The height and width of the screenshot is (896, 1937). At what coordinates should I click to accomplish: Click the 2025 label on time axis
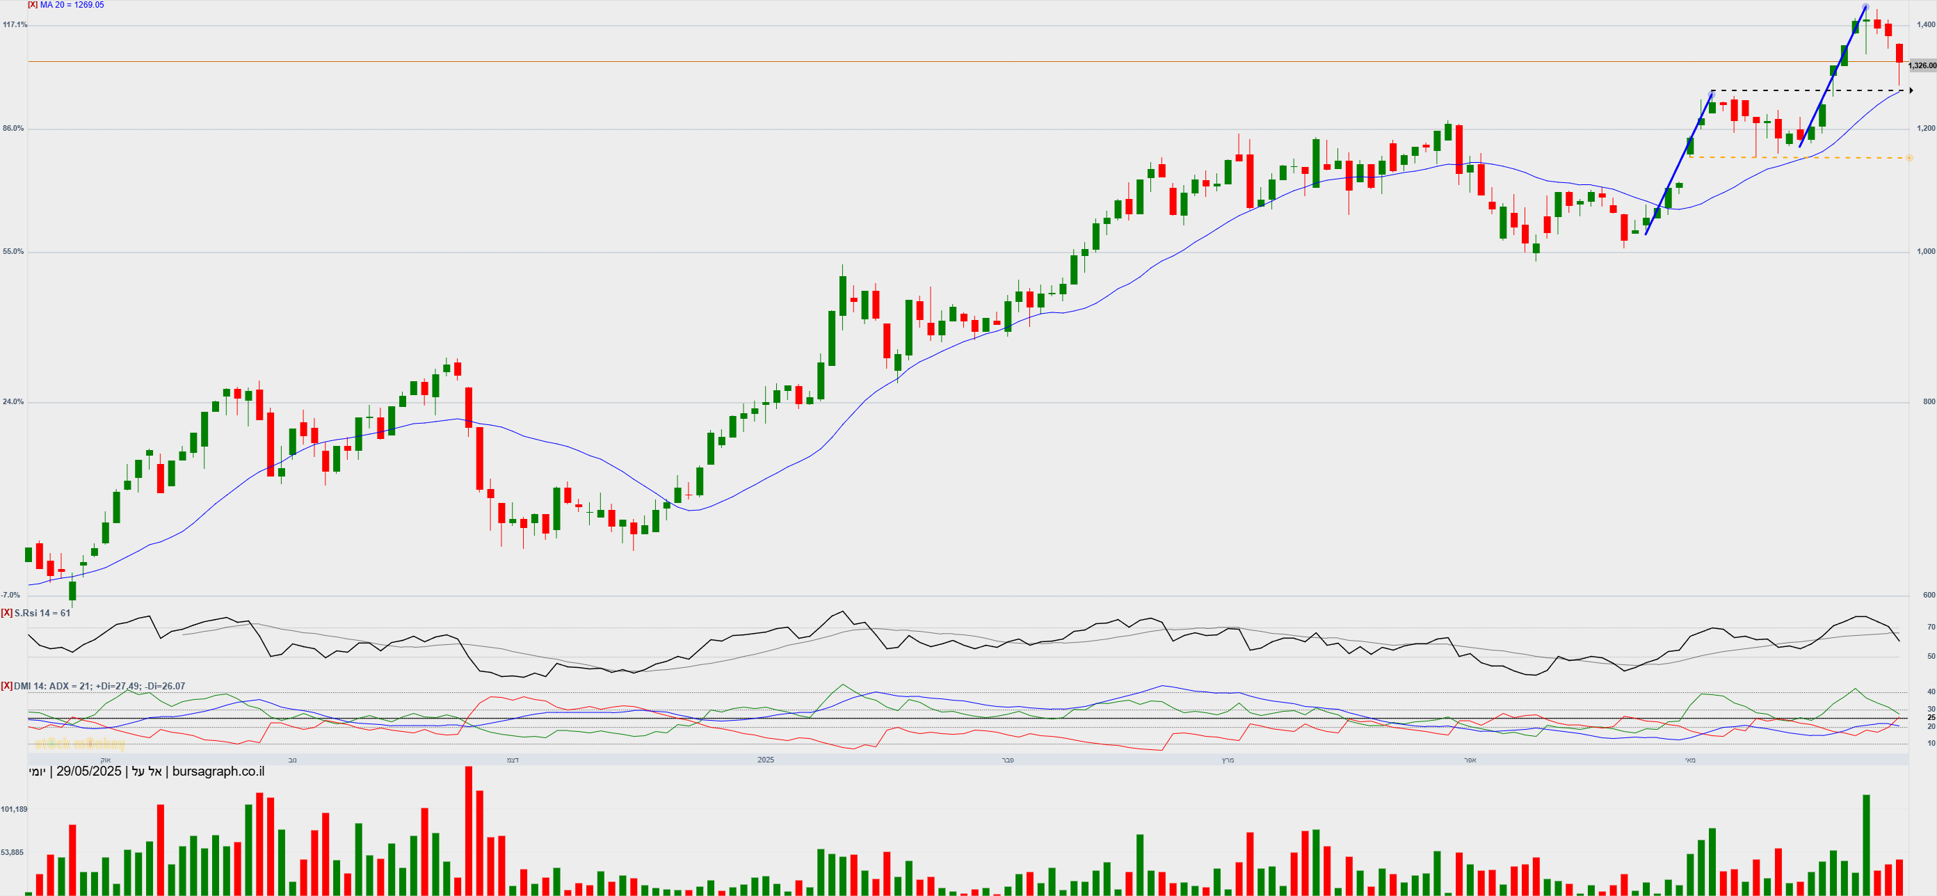[766, 760]
